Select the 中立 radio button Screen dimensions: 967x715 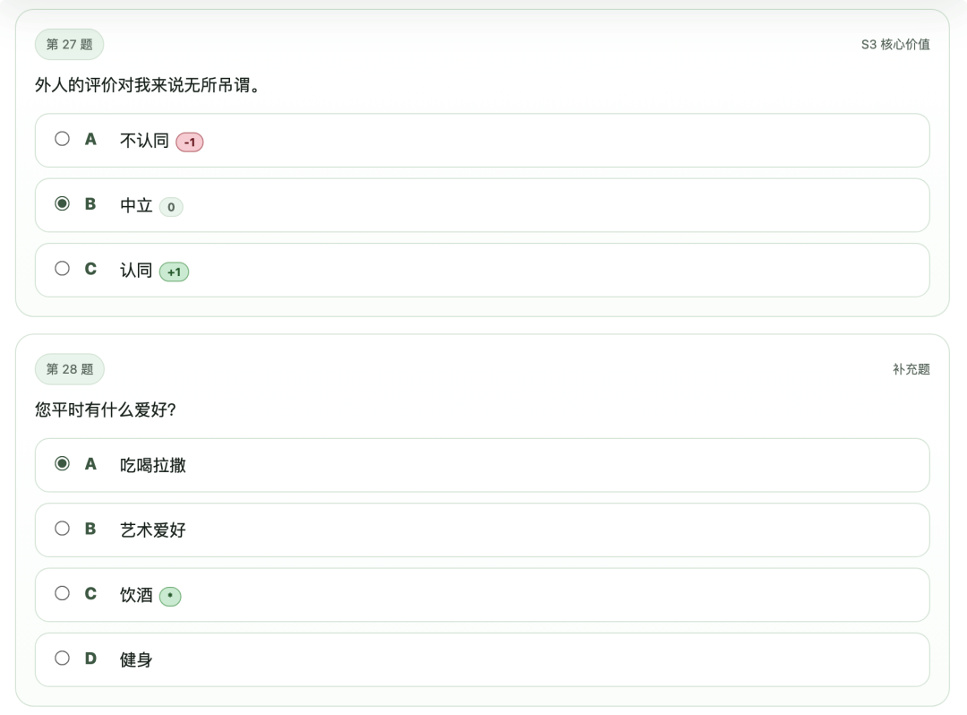[62, 203]
